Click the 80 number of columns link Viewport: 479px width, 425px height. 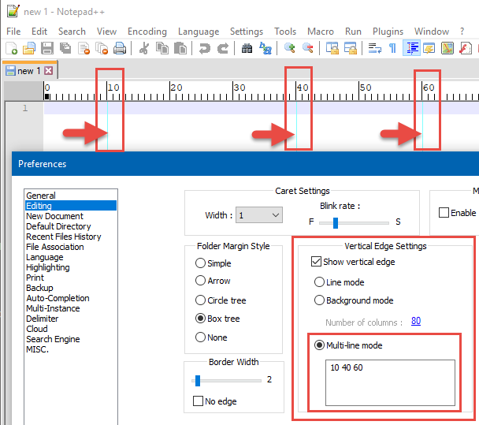point(416,321)
